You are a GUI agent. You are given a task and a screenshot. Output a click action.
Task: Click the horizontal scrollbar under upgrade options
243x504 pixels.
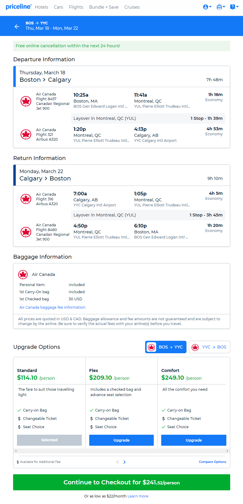[122, 451]
